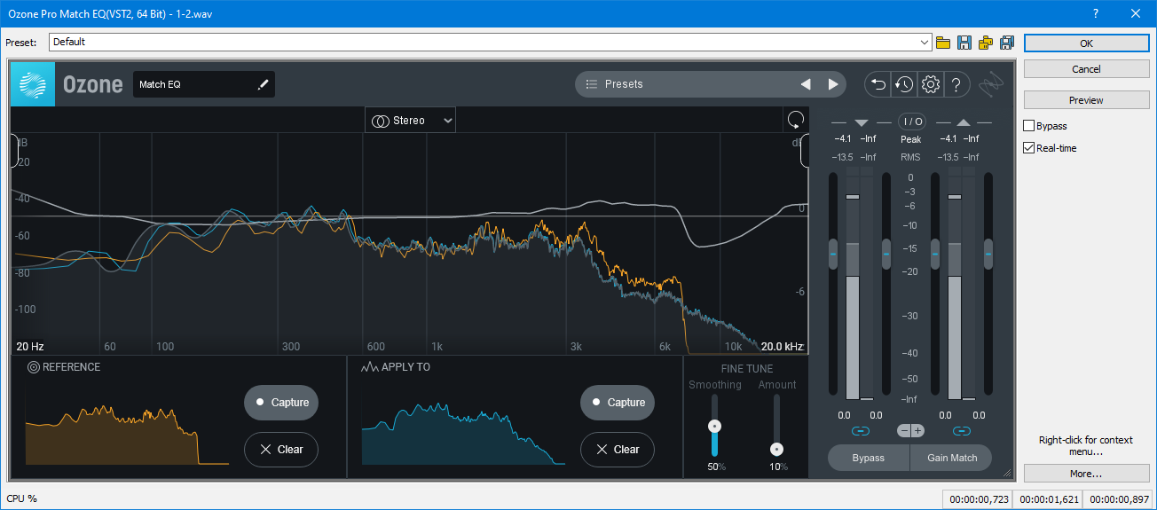Go to the next preset with right arrow

point(833,84)
